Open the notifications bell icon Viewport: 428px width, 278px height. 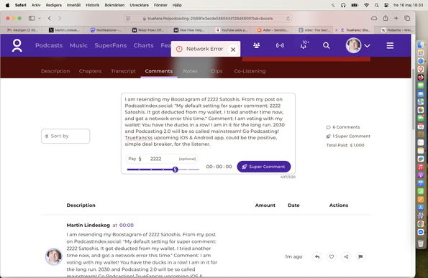point(304,45)
